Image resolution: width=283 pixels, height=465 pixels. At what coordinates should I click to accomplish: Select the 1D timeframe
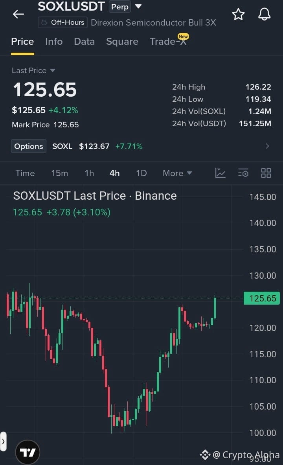click(x=141, y=173)
